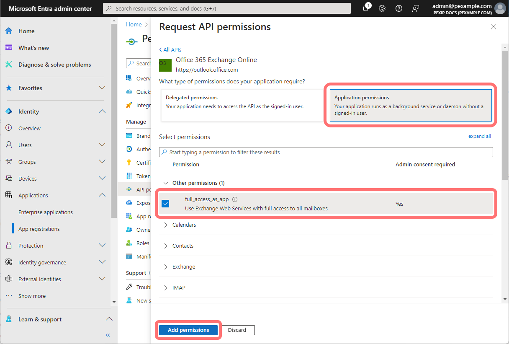
Task: Click the notifications bell showing 1 alert
Action: [x=365, y=8]
